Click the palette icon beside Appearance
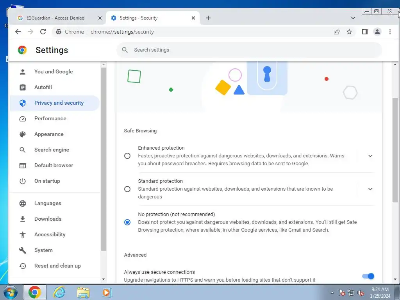This screenshot has width=400, height=300. 22,134
